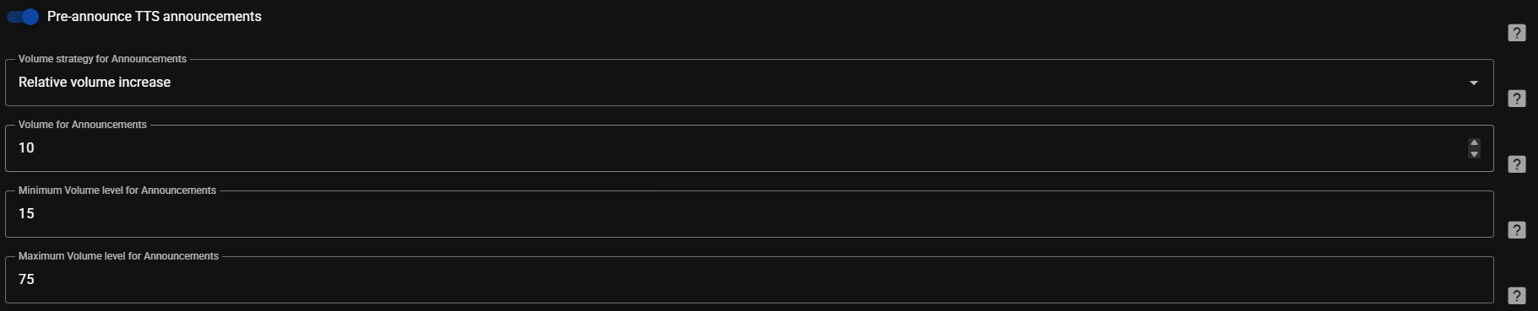
Task: Expand the Volume strategy dropdown arrow
Action: tap(1473, 83)
